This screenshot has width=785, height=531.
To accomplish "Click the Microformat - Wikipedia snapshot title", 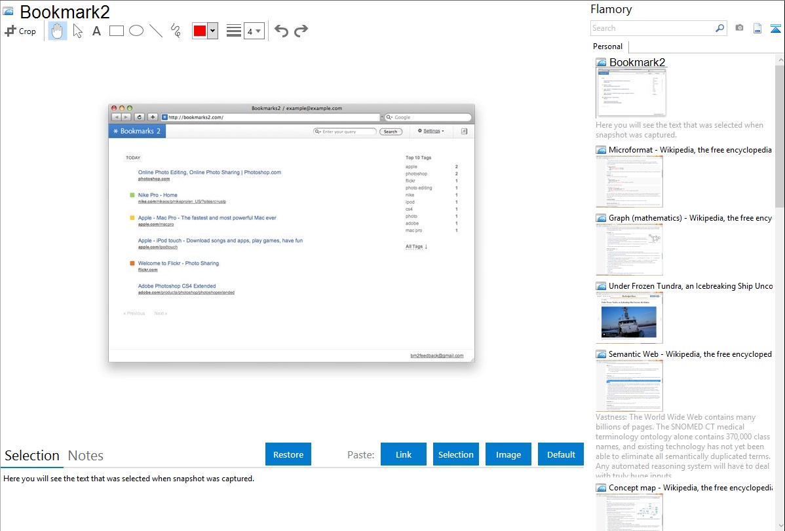I will pos(691,150).
